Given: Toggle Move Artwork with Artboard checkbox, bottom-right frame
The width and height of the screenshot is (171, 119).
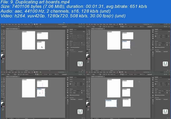Looking at the screenshot, I should (x=155, y=95).
